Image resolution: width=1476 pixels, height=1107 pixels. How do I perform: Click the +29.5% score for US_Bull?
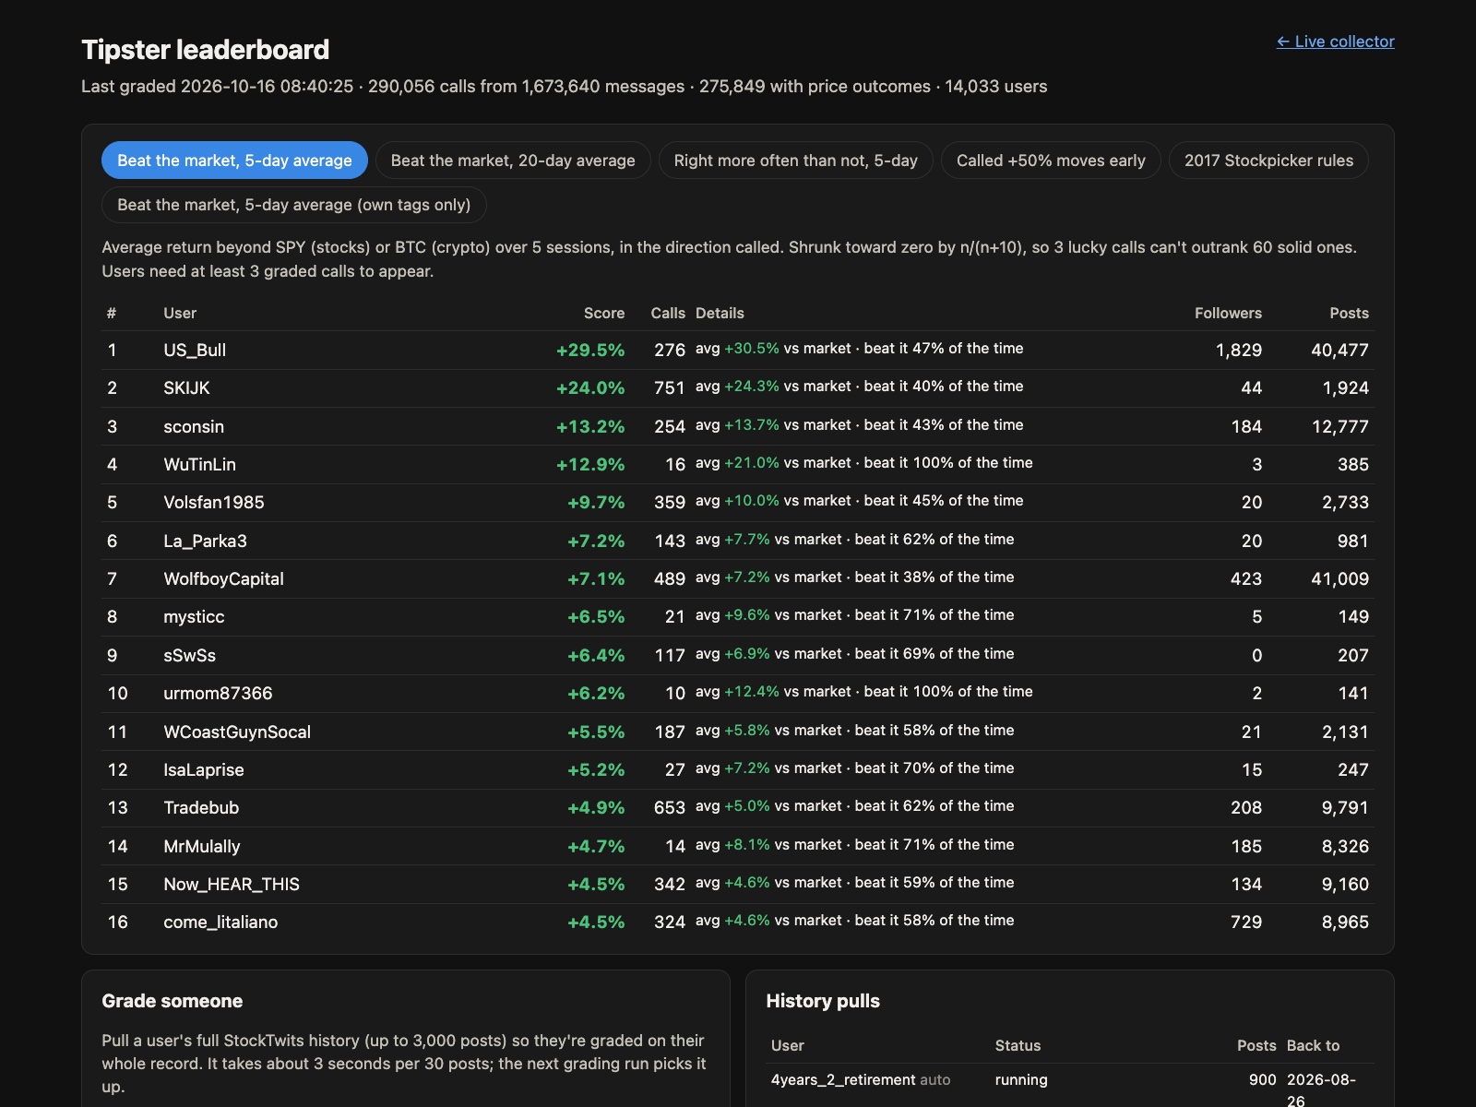(590, 351)
